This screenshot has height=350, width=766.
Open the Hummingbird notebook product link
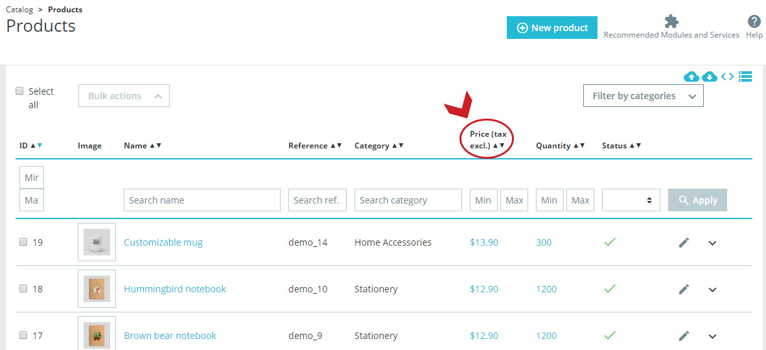pos(175,289)
